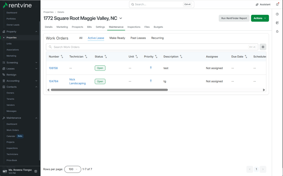
Task: Click the rentvine logo
Action: coord(17,5)
